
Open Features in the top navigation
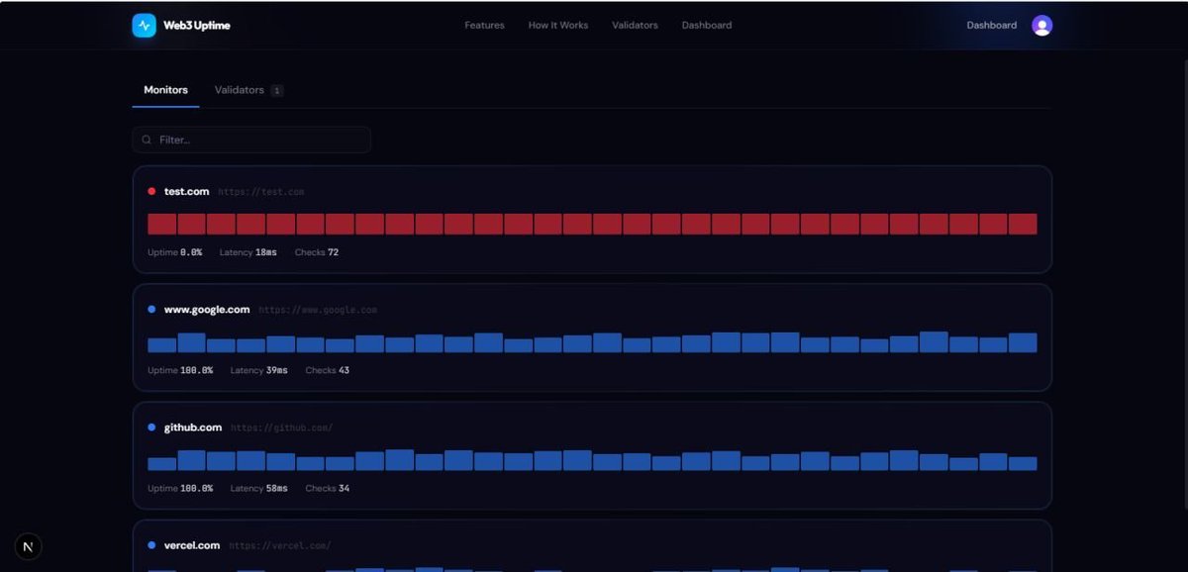click(x=484, y=26)
